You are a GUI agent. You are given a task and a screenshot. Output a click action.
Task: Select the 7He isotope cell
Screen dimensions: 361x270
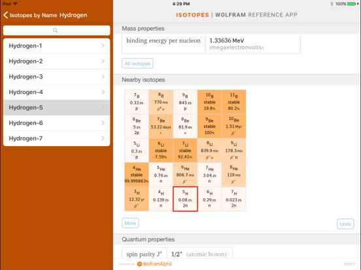209,175
